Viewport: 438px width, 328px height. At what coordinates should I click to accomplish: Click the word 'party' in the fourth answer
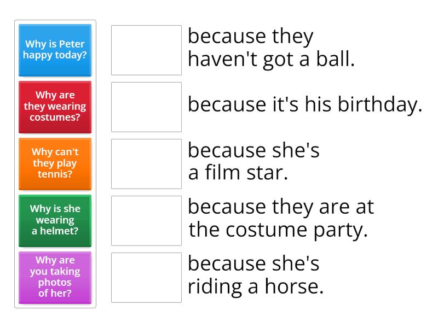pyautogui.click(x=341, y=231)
